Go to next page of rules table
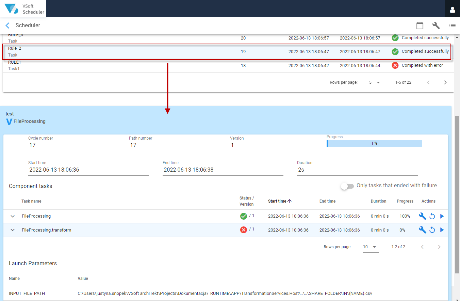The image size is (460, 301). point(445,82)
